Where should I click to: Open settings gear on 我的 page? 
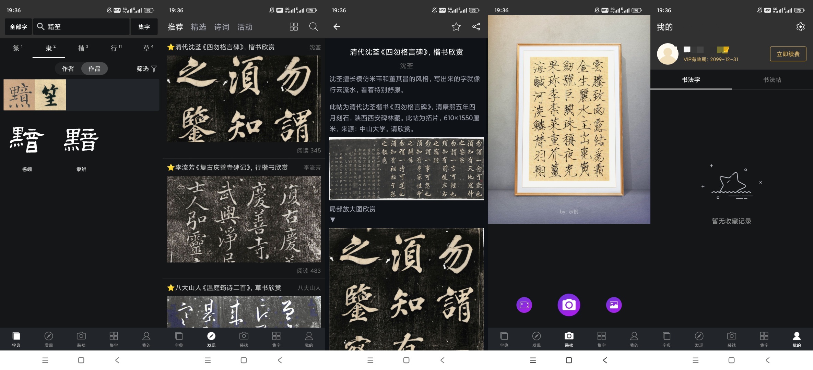800,27
